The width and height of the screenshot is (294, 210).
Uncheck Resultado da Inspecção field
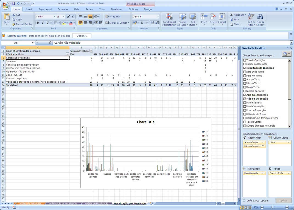pos(245,68)
